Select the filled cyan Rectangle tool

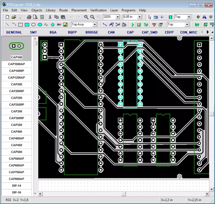point(27,25)
